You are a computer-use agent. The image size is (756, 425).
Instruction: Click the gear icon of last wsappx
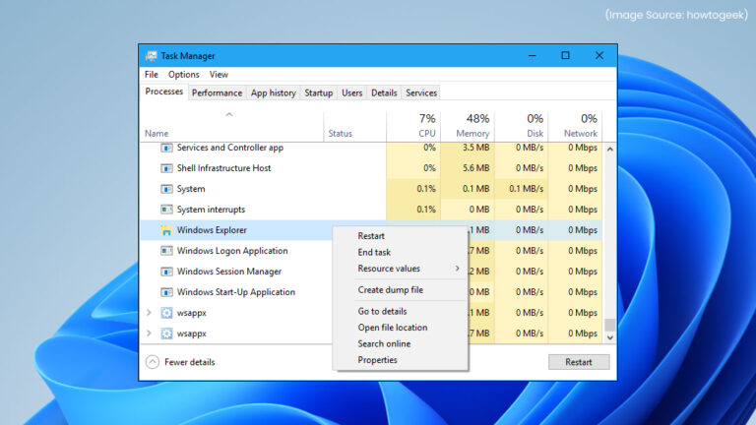pos(166,334)
